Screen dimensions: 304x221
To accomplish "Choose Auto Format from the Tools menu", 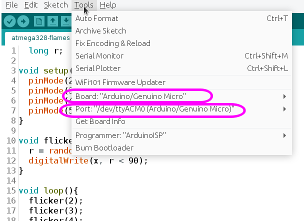I will tap(181, 18).
